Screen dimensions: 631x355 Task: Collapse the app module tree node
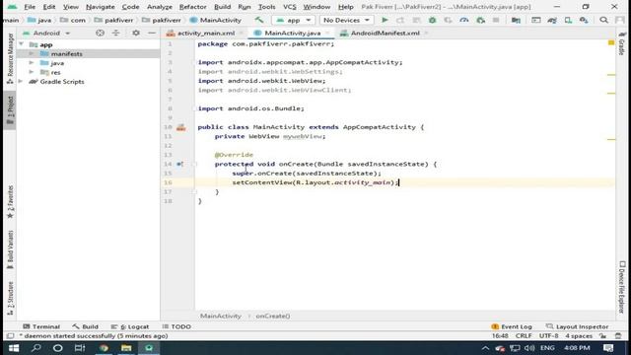pos(22,44)
